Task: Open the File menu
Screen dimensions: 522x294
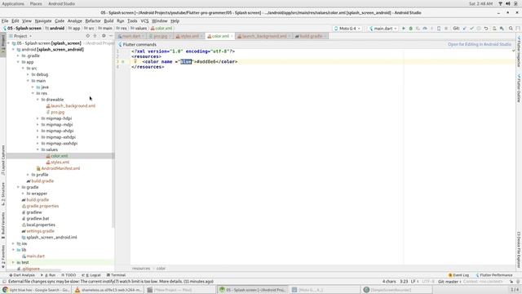Action: tap(5, 20)
